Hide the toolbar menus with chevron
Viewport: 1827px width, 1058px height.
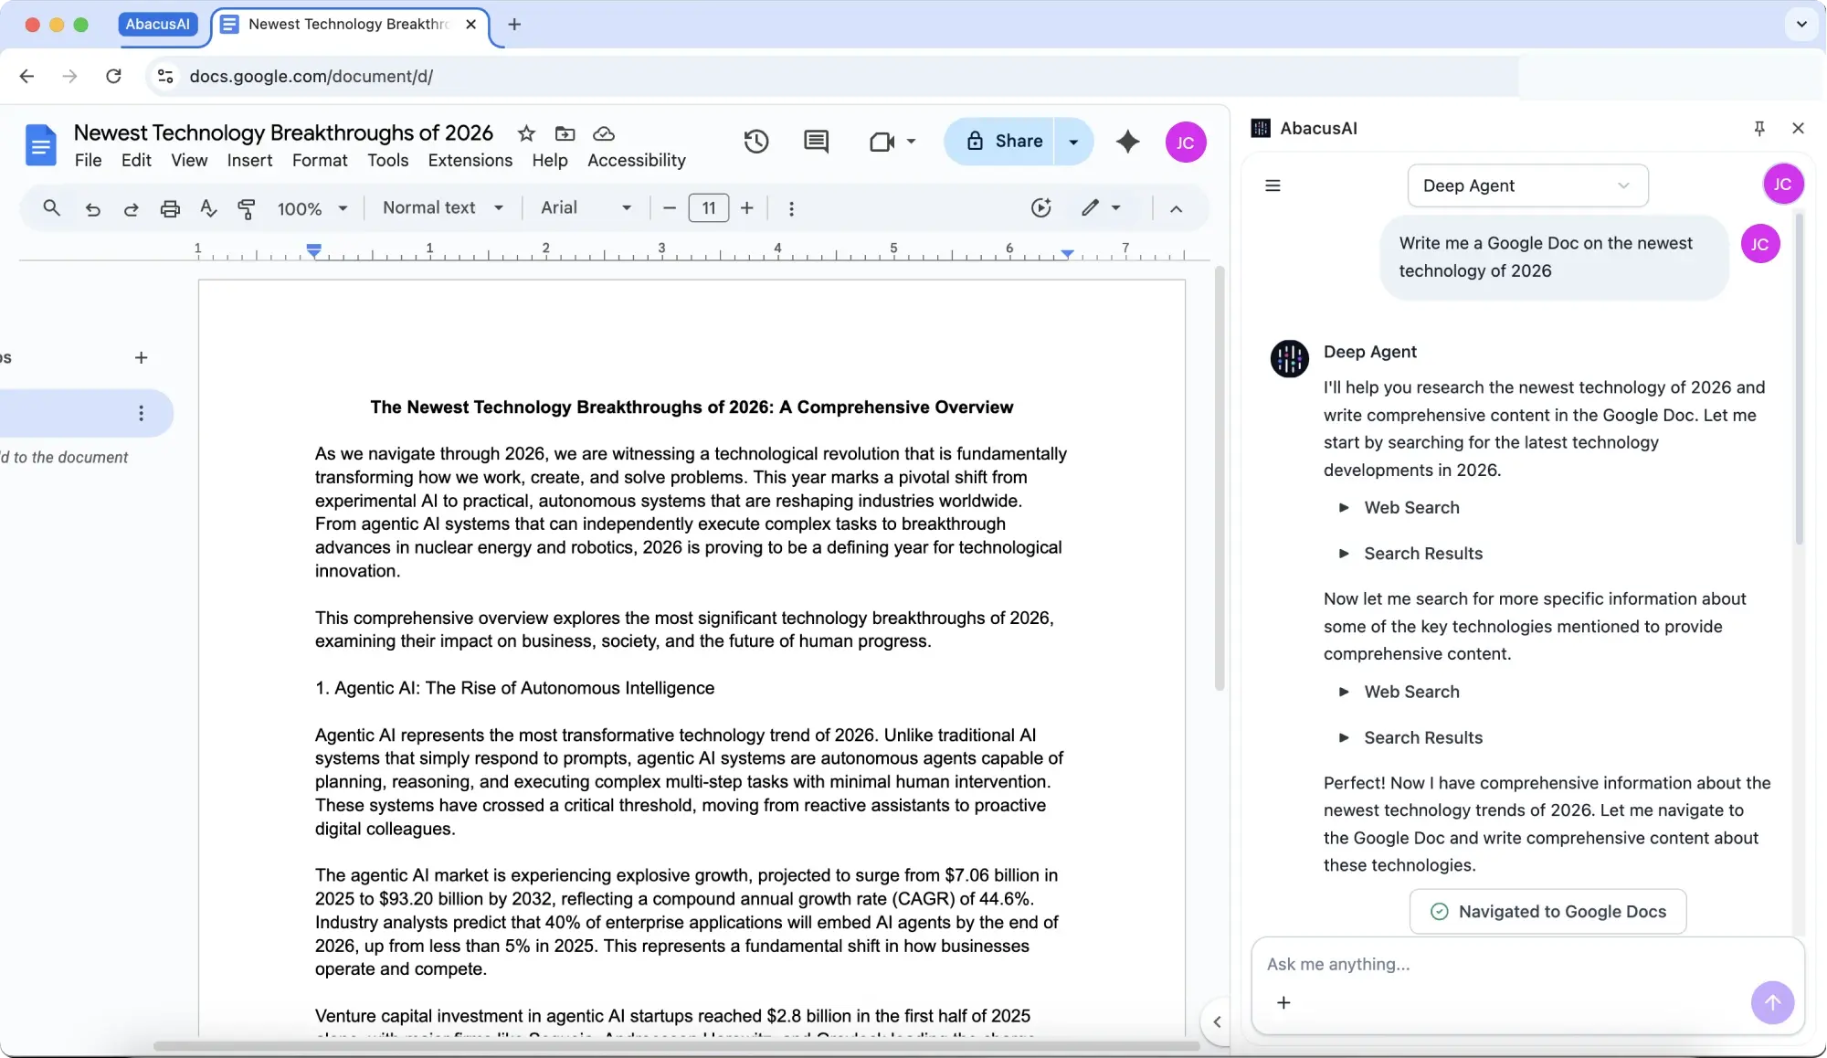point(1176,208)
